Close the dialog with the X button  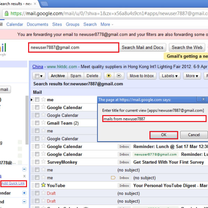203,99
